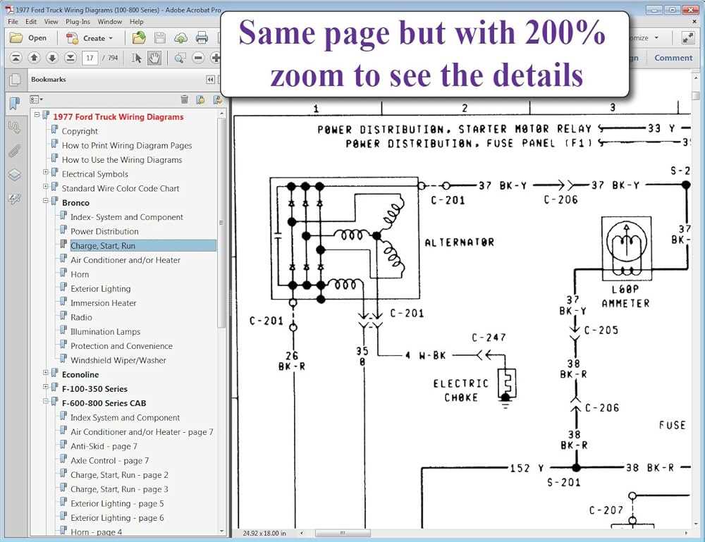This screenshot has width=705, height=542.
Task: Open How to Use the Wiring Diagrams
Action: point(122,160)
